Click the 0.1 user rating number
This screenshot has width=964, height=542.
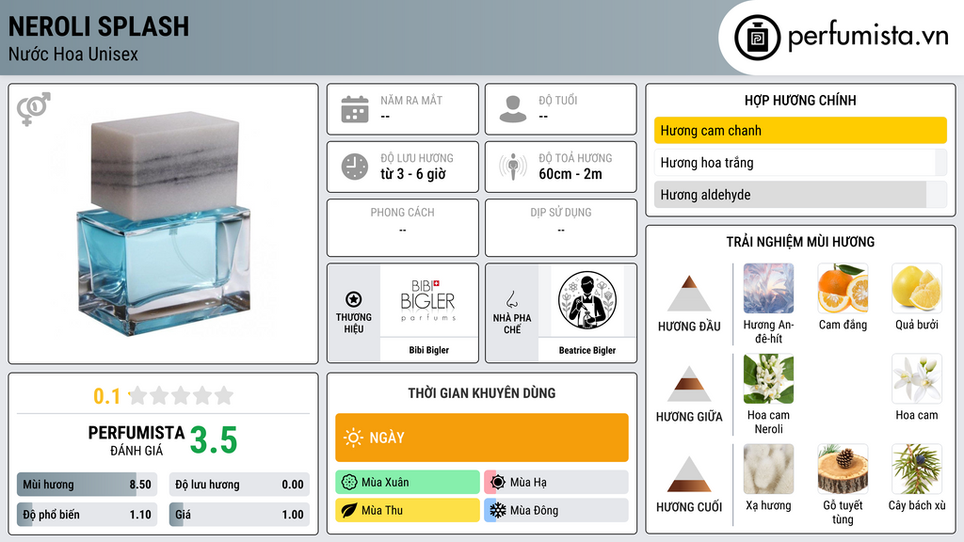(107, 396)
